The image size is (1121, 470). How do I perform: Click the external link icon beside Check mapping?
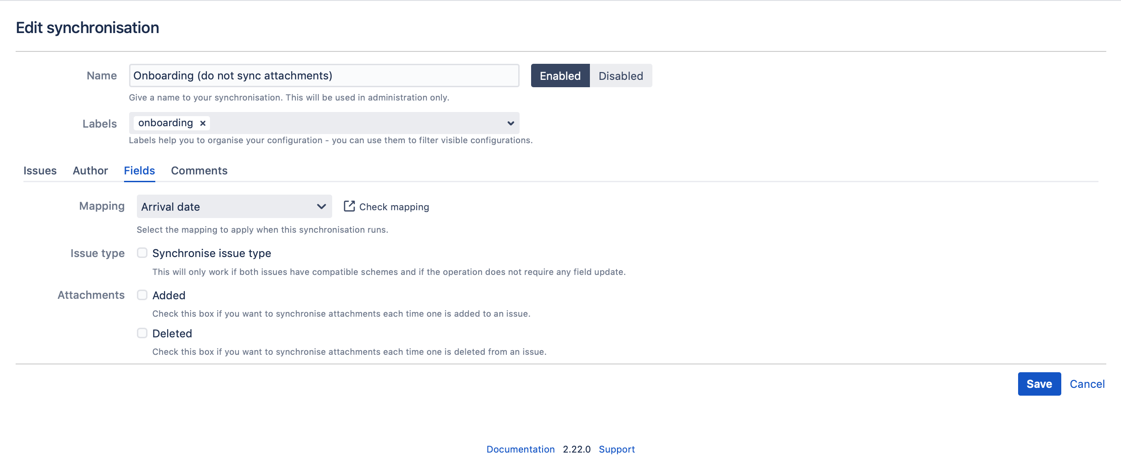(349, 206)
